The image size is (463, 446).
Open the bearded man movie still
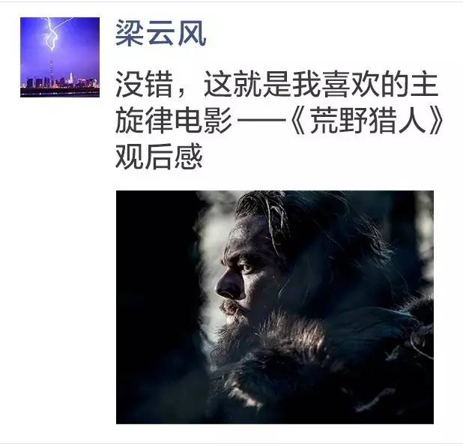coord(275,307)
